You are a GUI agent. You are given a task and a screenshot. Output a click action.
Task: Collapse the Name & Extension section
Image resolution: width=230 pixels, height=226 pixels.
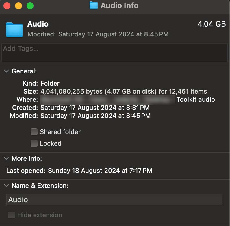[6, 186]
